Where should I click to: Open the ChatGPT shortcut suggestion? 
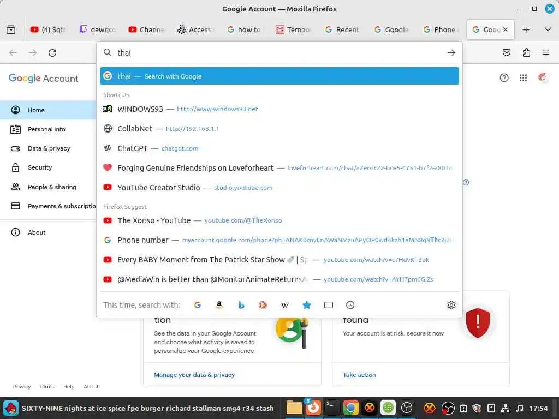(279, 148)
